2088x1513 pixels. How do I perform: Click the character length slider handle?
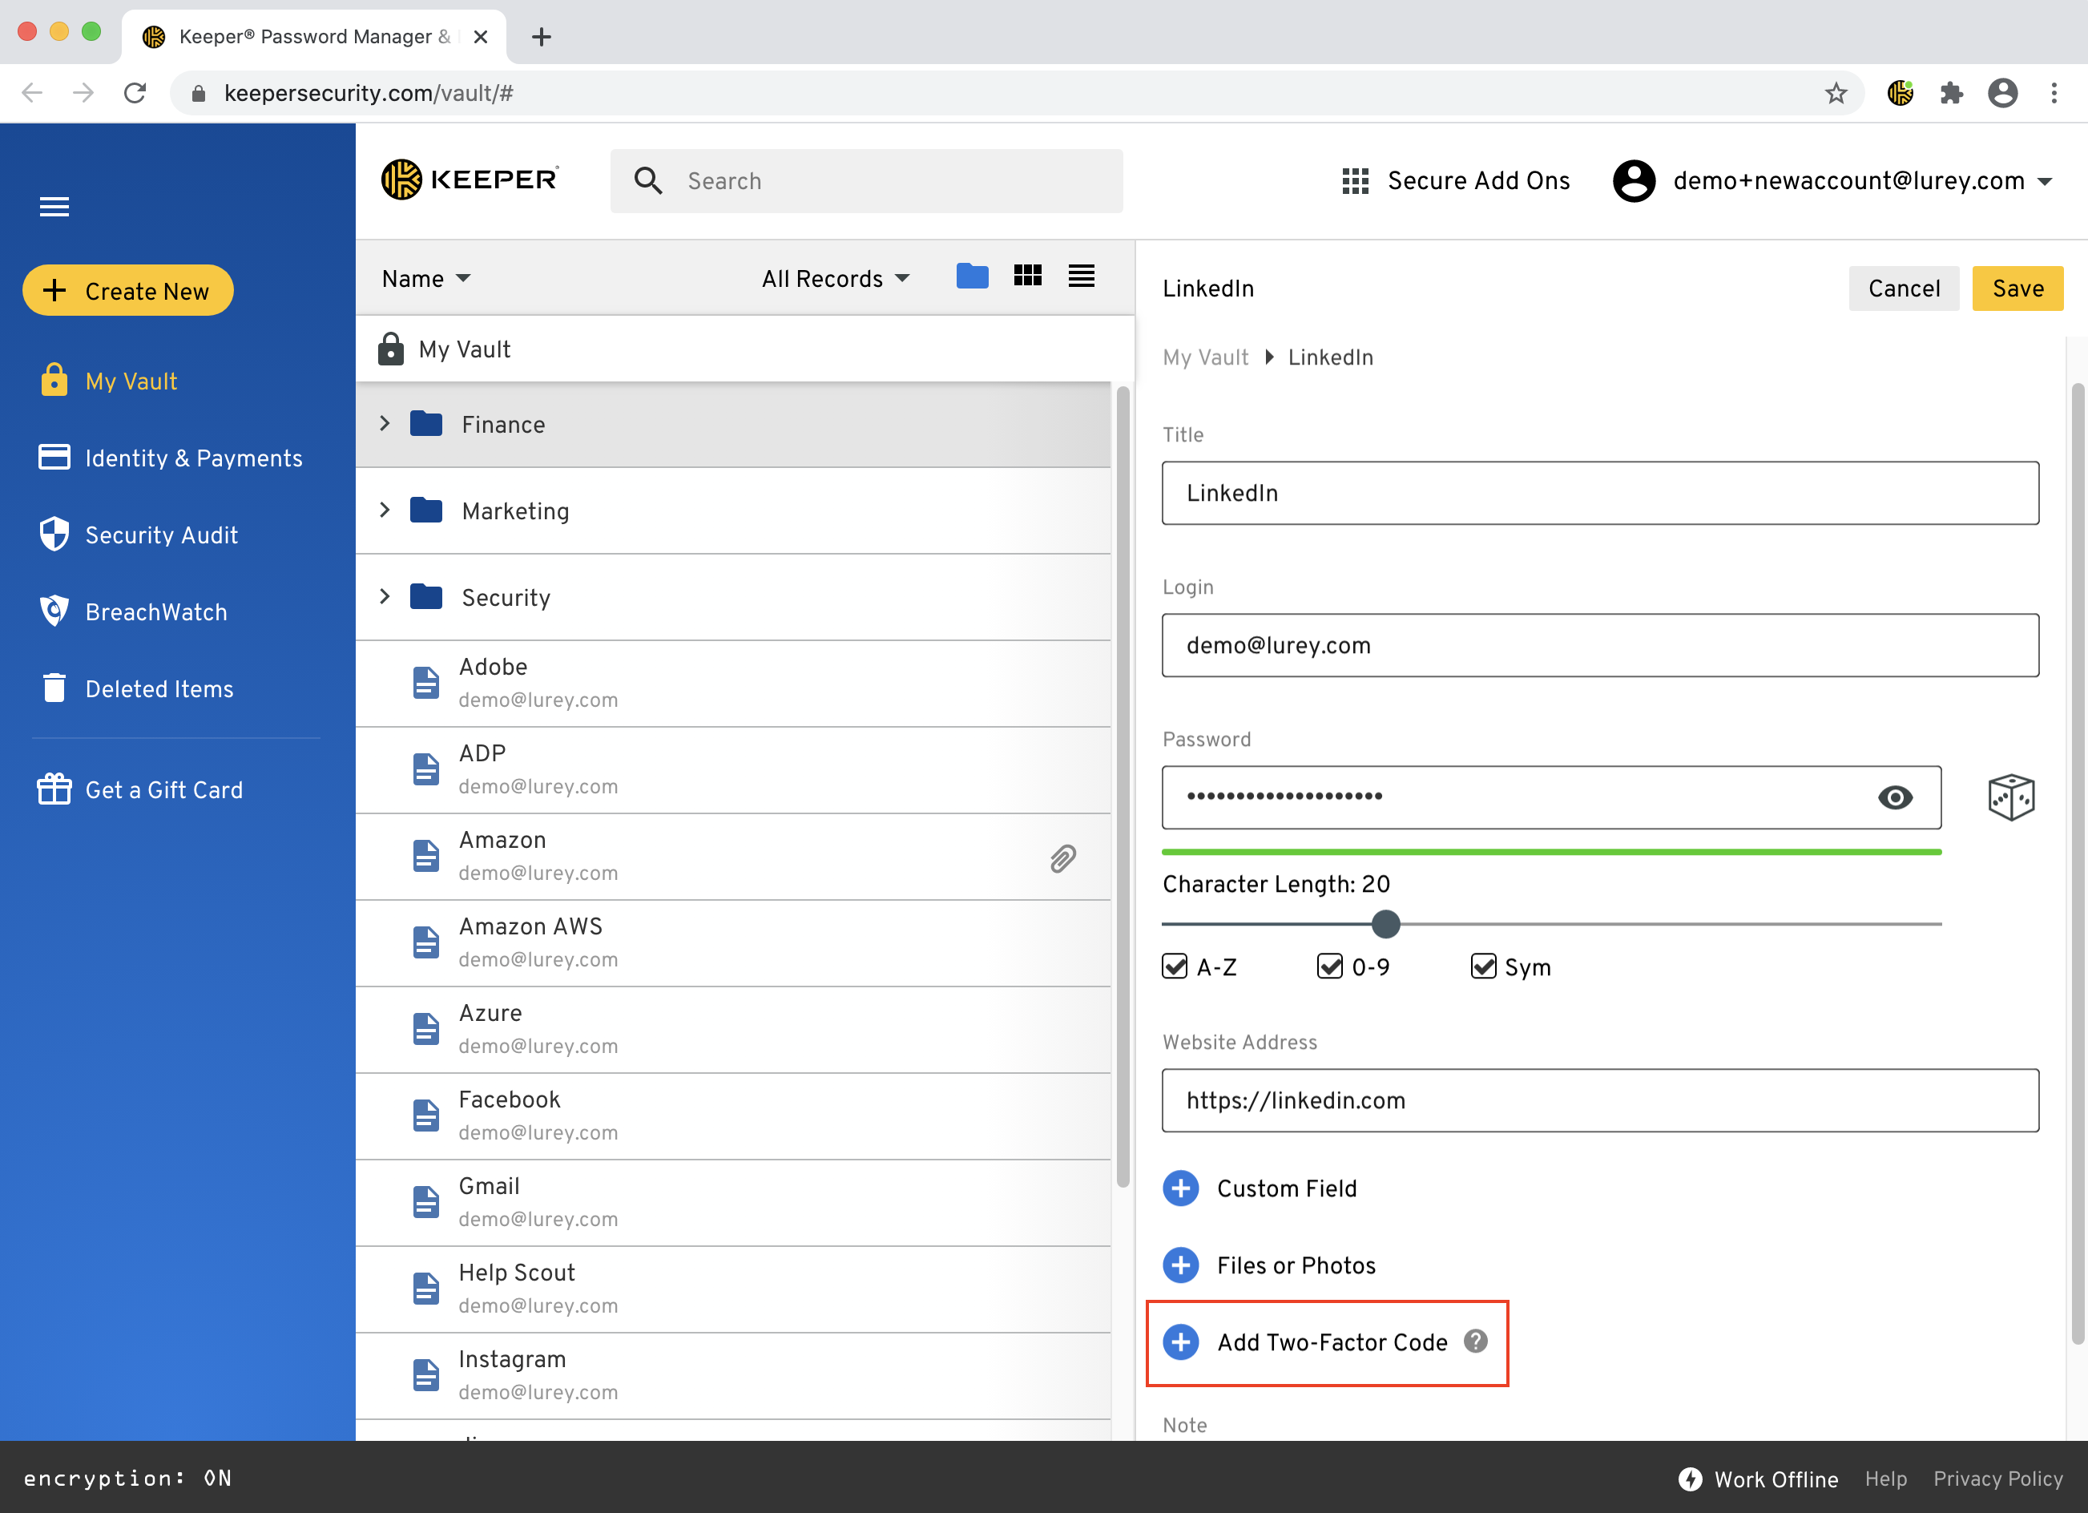[x=1385, y=924]
